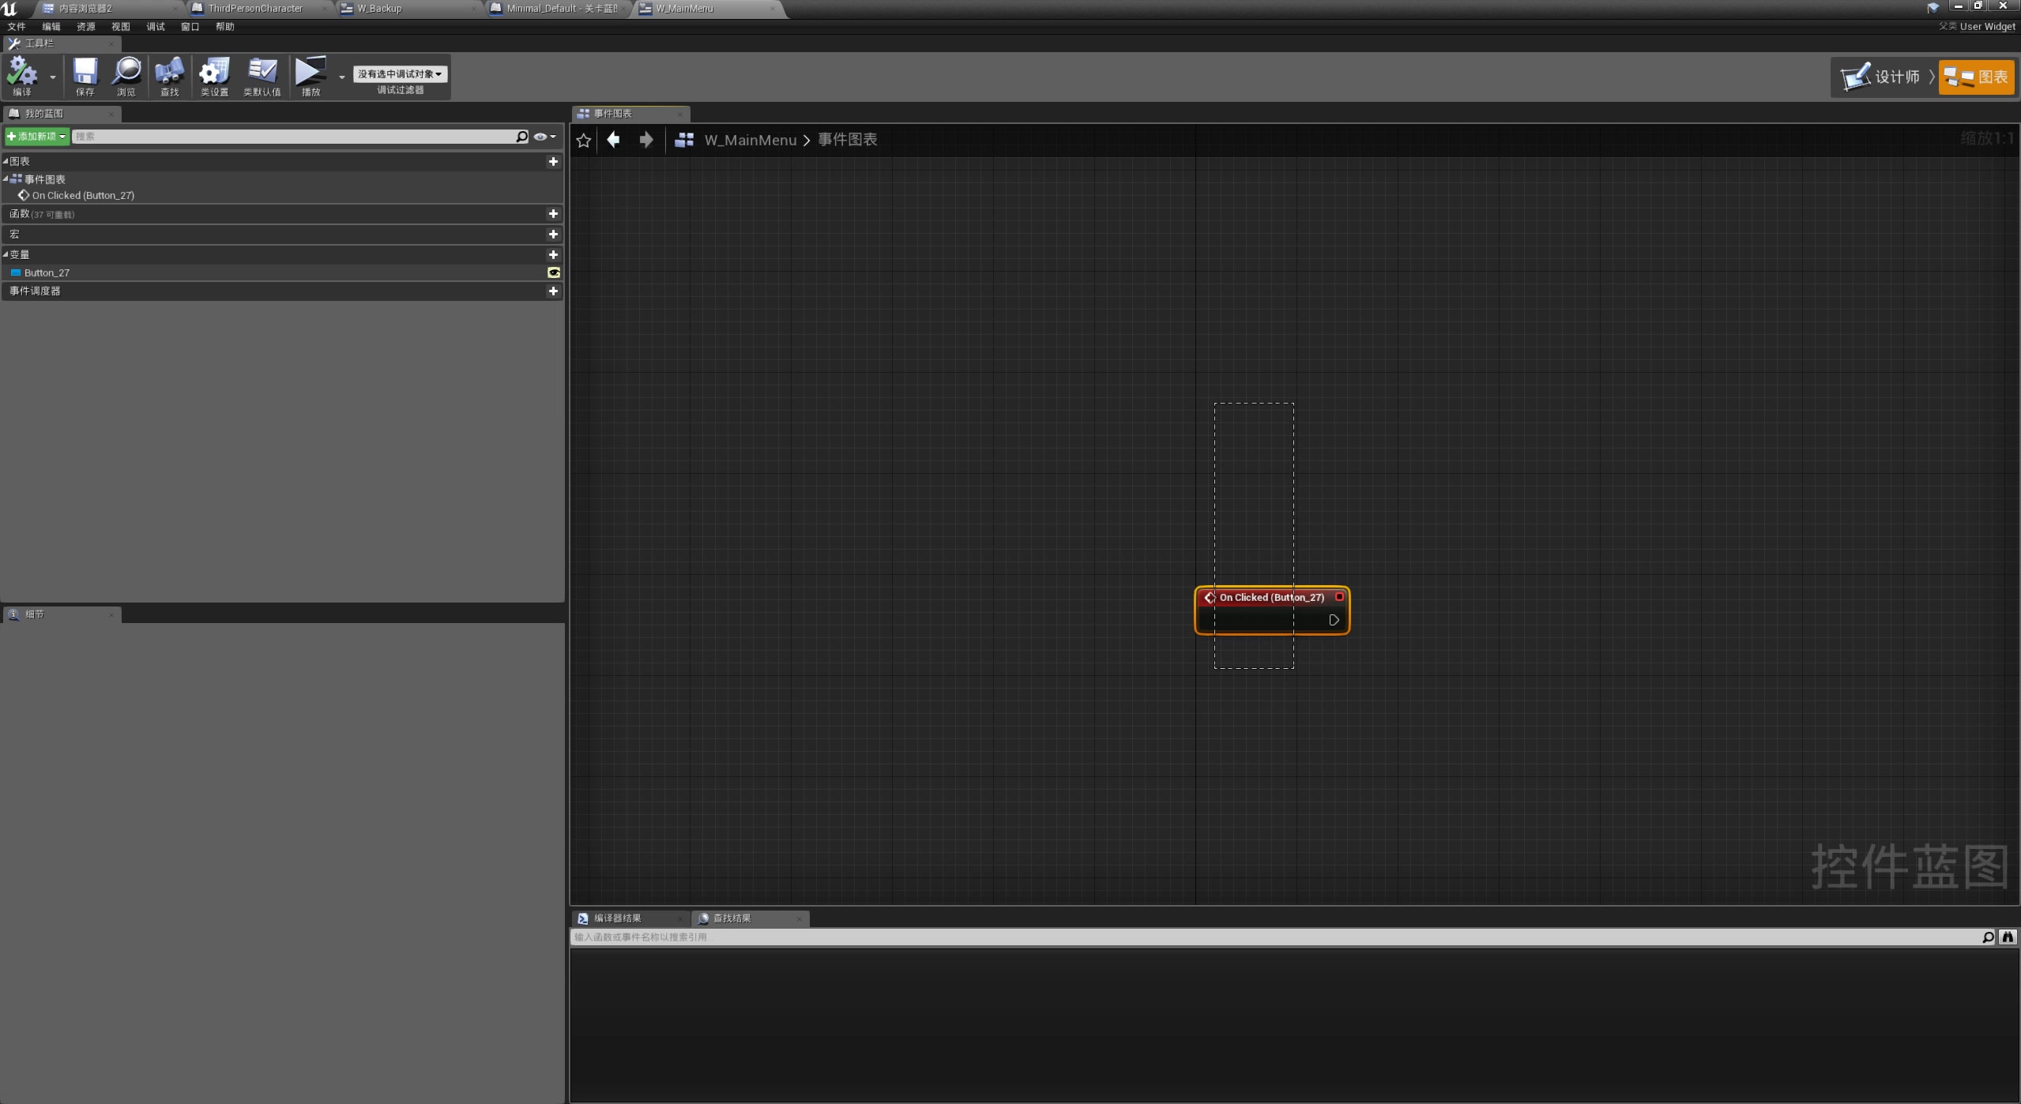Image resolution: width=2021 pixels, height=1104 pixels.
Task: Click the node's execution output pin
Action: (x=1334, y=620)
